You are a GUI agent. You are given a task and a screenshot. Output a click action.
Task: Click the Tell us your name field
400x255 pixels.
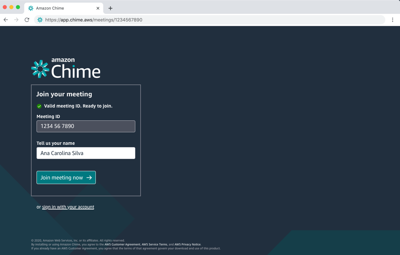coord(86,153)
